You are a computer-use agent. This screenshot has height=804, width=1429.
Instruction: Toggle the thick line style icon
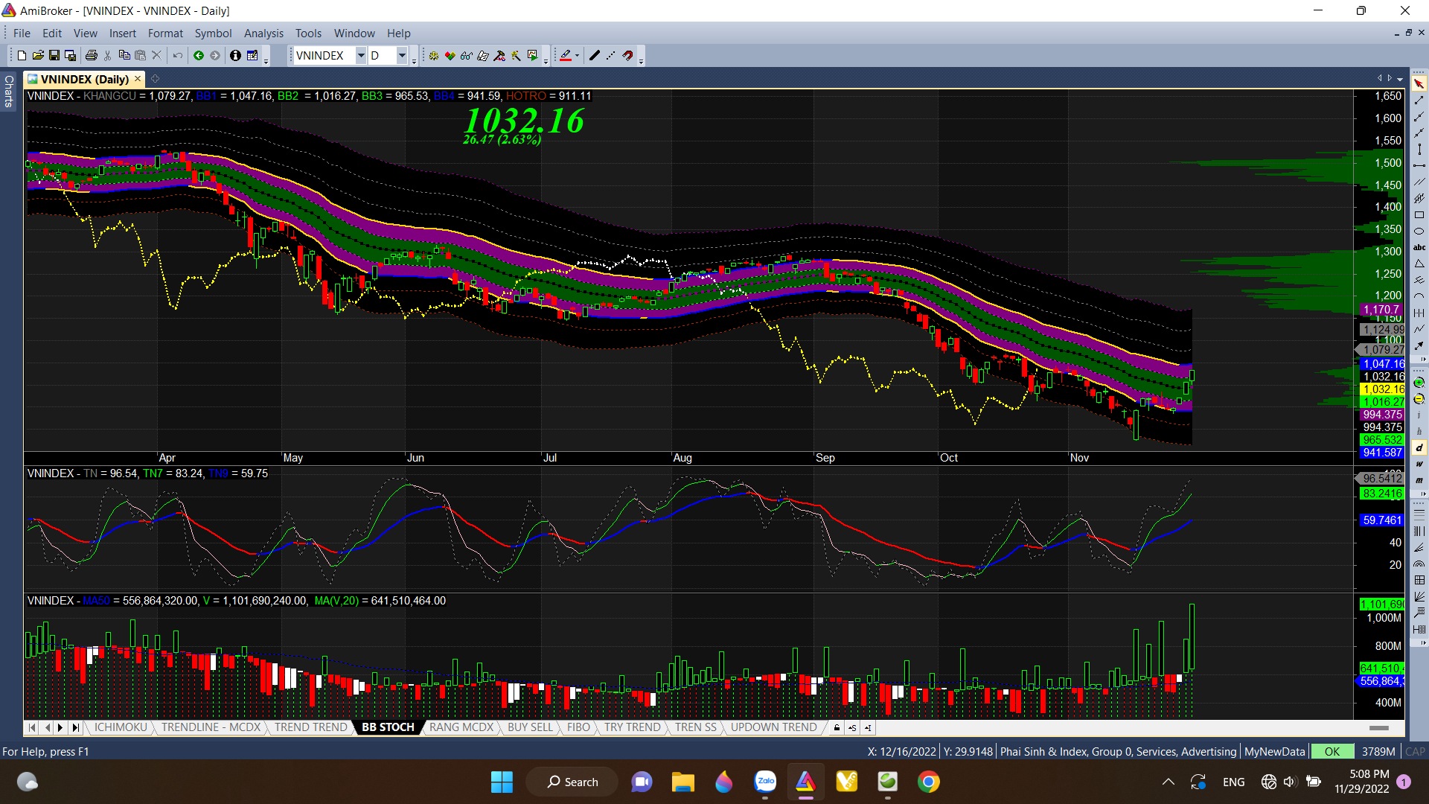click(594, 55)
